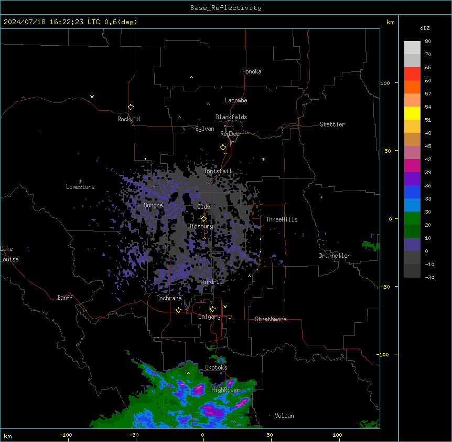The height and width of the screenshot is (442, 452).
Task: Click the dBZ legend heading
Action: (425, 28)
